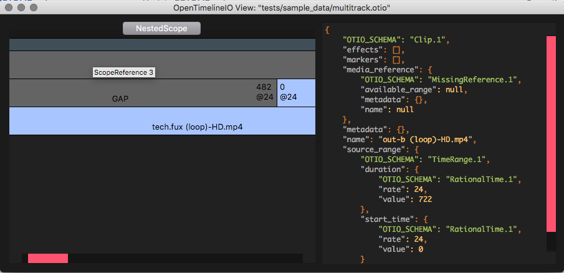564x273 pixels.
Task: Click the timeline horizontal scrollbar thumb
Action: click(x=48, y=258)
